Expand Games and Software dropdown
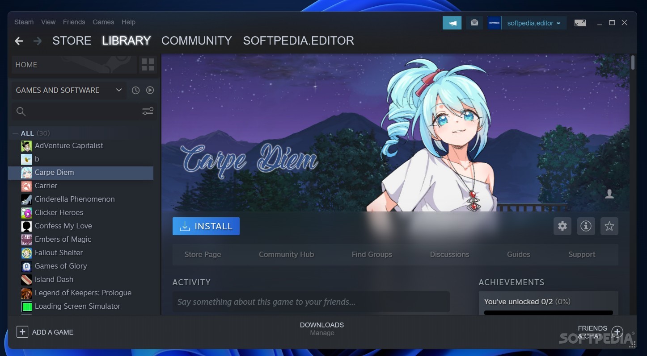The height and width of the screenshot is (356, 647). 69,90
